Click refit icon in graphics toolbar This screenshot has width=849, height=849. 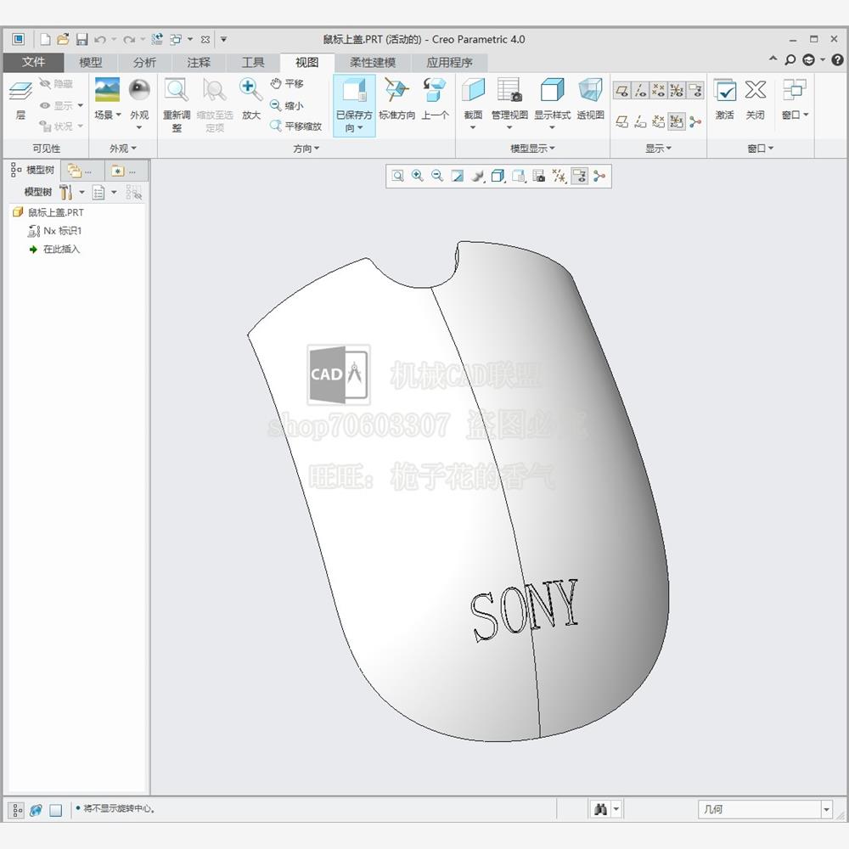click(398, 176)
